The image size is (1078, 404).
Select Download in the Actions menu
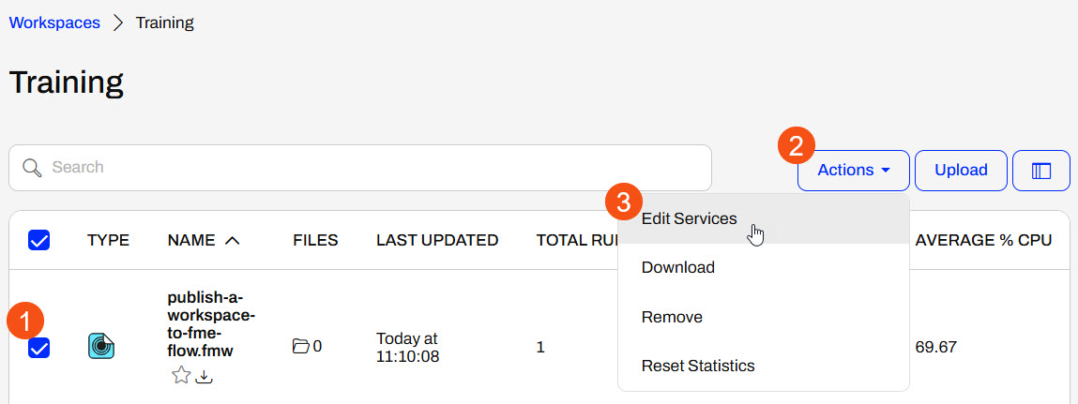[x=677, y=267]
